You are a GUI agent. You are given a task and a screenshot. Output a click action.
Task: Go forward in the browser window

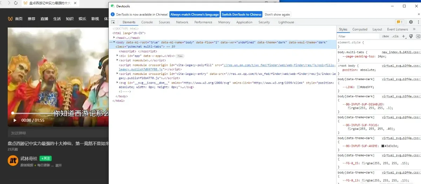coord(9,3)
